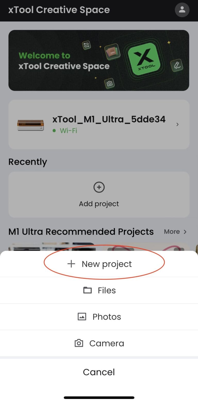Tap the Add project card label
The width and height of the screenshot is (198, 403).
coord(99,204)
